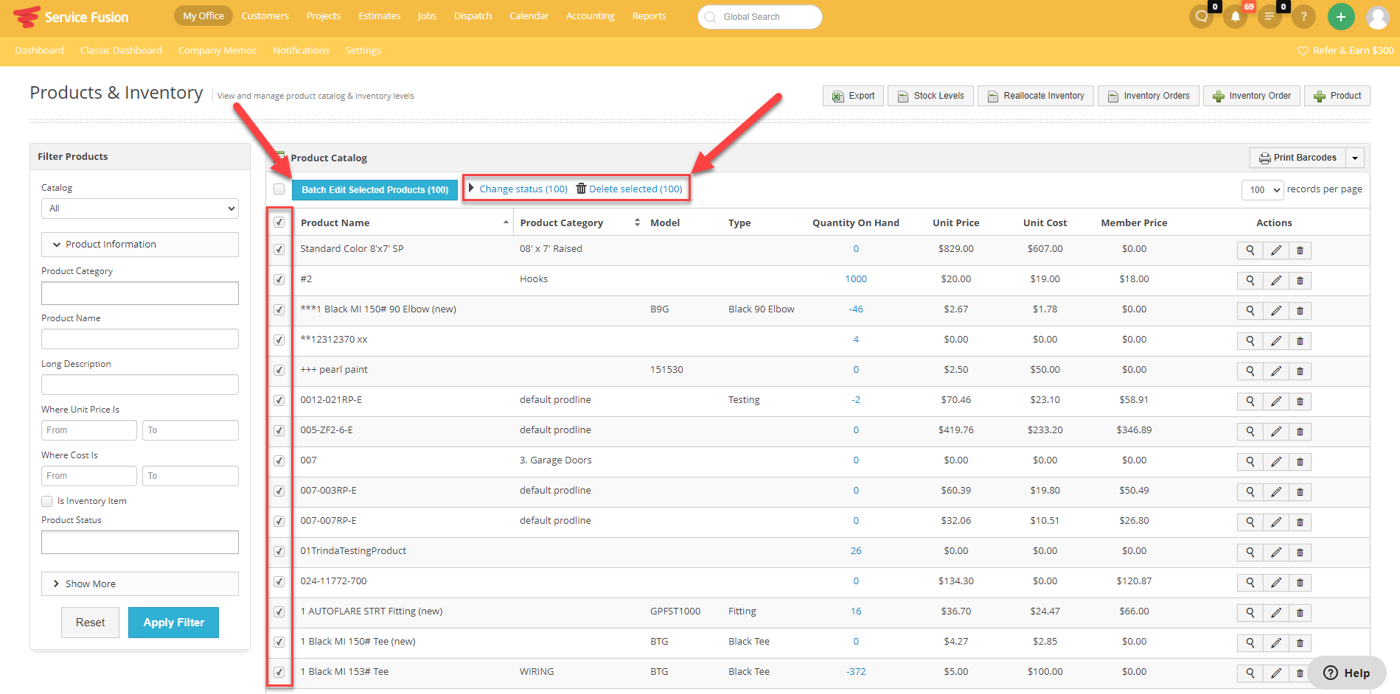Uncheck the 007 Garage Doors row
This screenshot has height=694, width=1400.
[x=279, y=460]
